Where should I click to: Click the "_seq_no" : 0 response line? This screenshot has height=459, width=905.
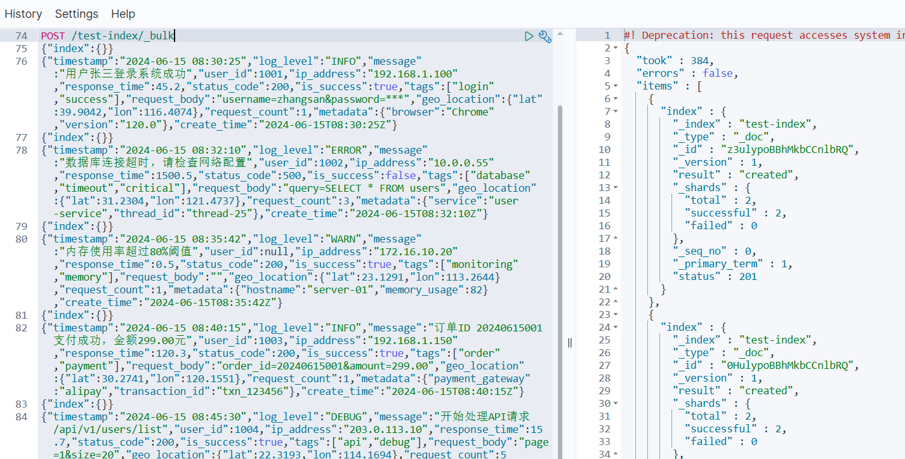point(714,251)
